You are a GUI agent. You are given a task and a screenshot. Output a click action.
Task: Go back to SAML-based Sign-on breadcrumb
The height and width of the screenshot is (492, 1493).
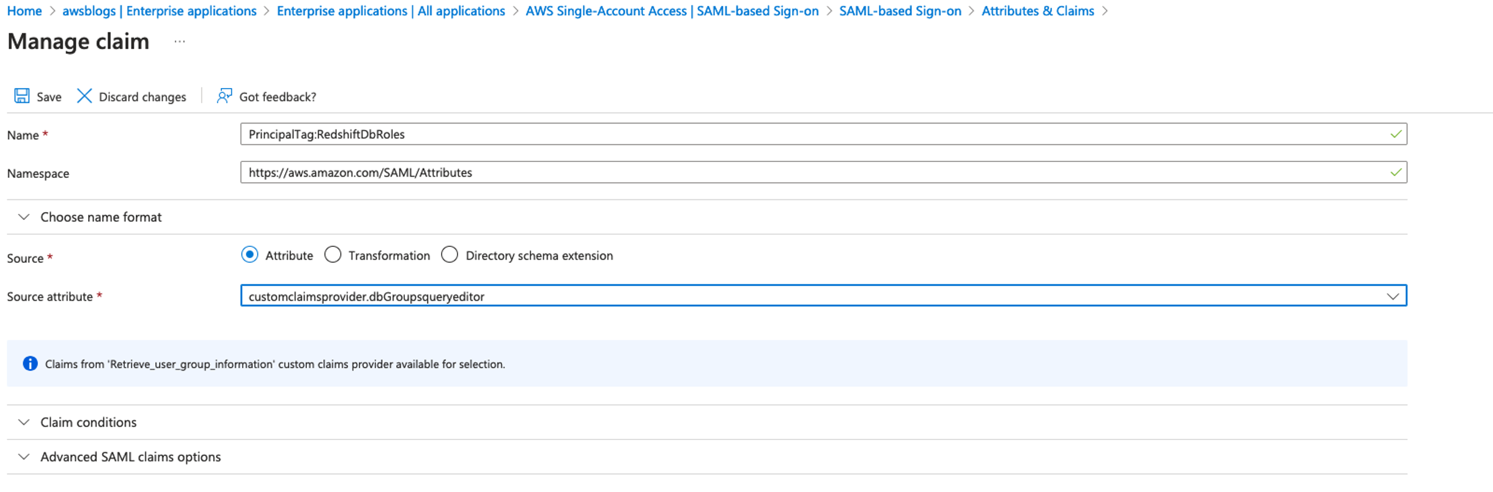[x=900, y=11]
